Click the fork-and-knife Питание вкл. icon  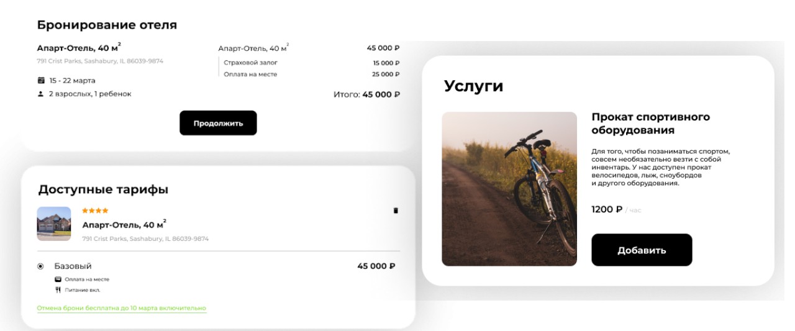click(x=58, y=289)
